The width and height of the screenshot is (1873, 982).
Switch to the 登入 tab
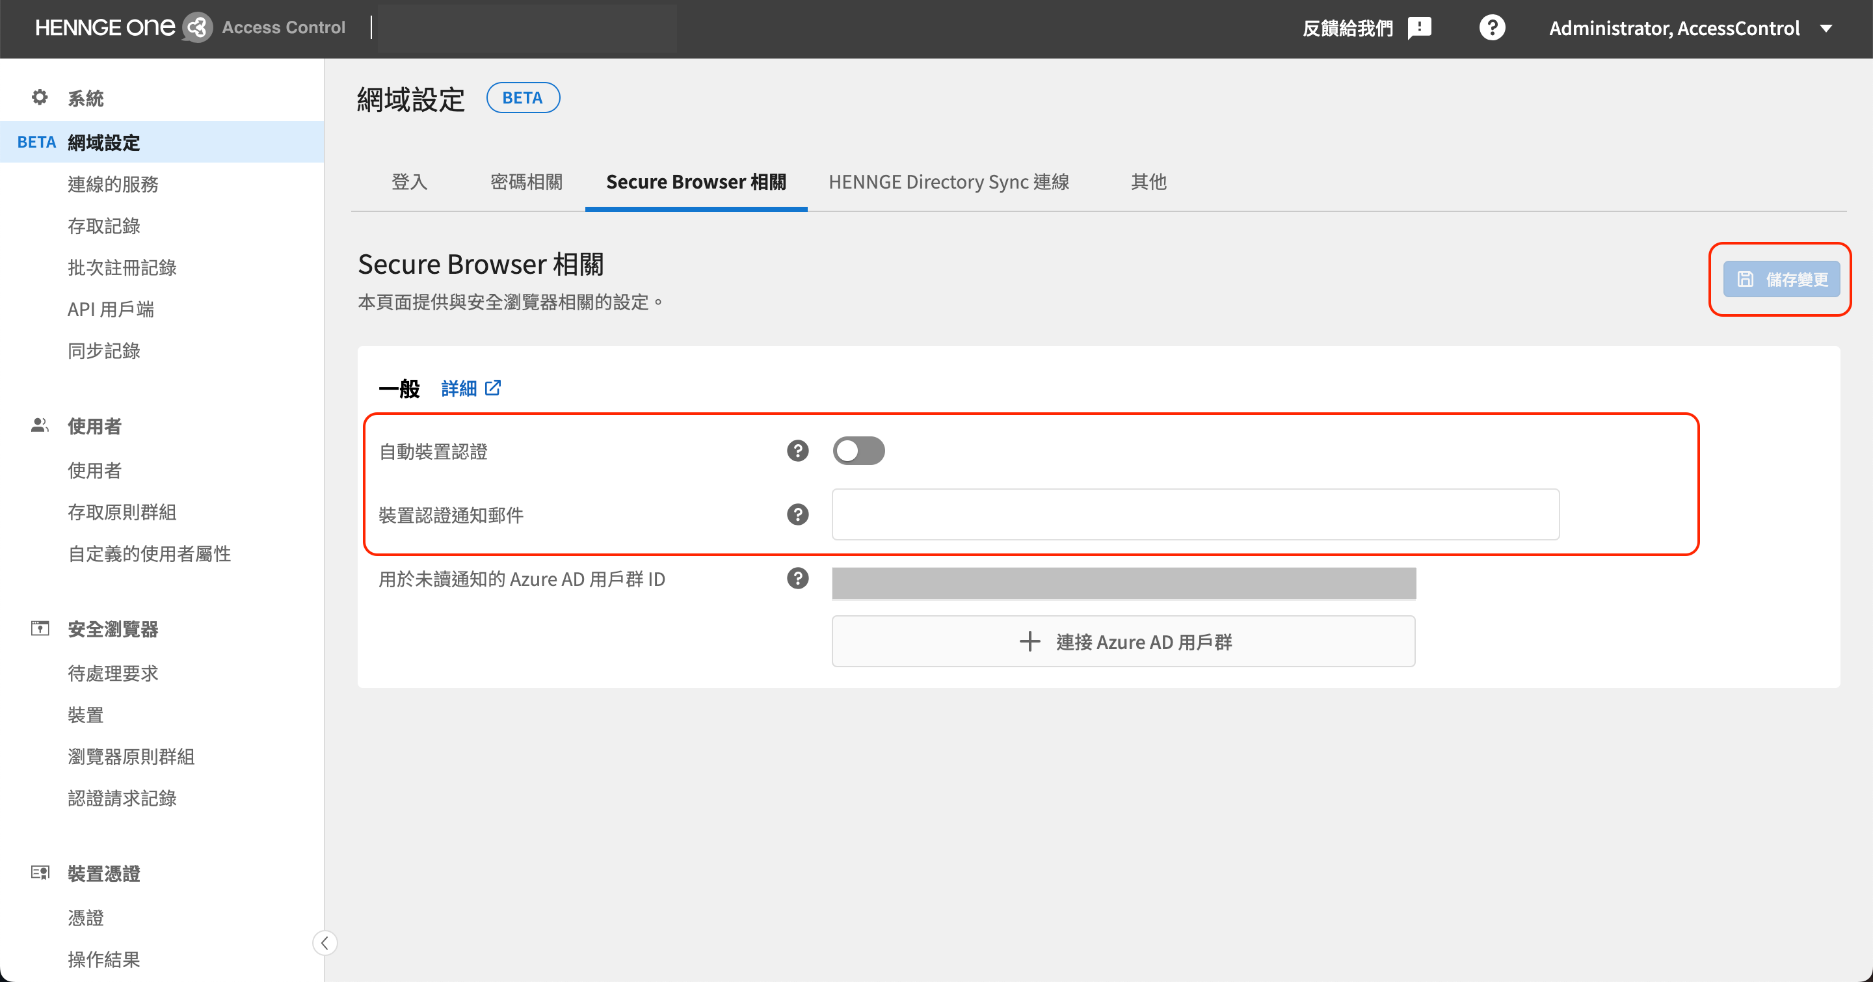coord(409,181)
